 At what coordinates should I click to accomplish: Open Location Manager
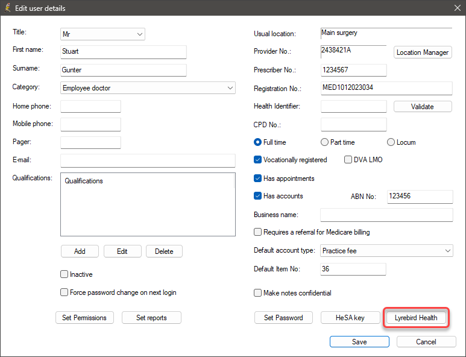[x=423, y=52]
